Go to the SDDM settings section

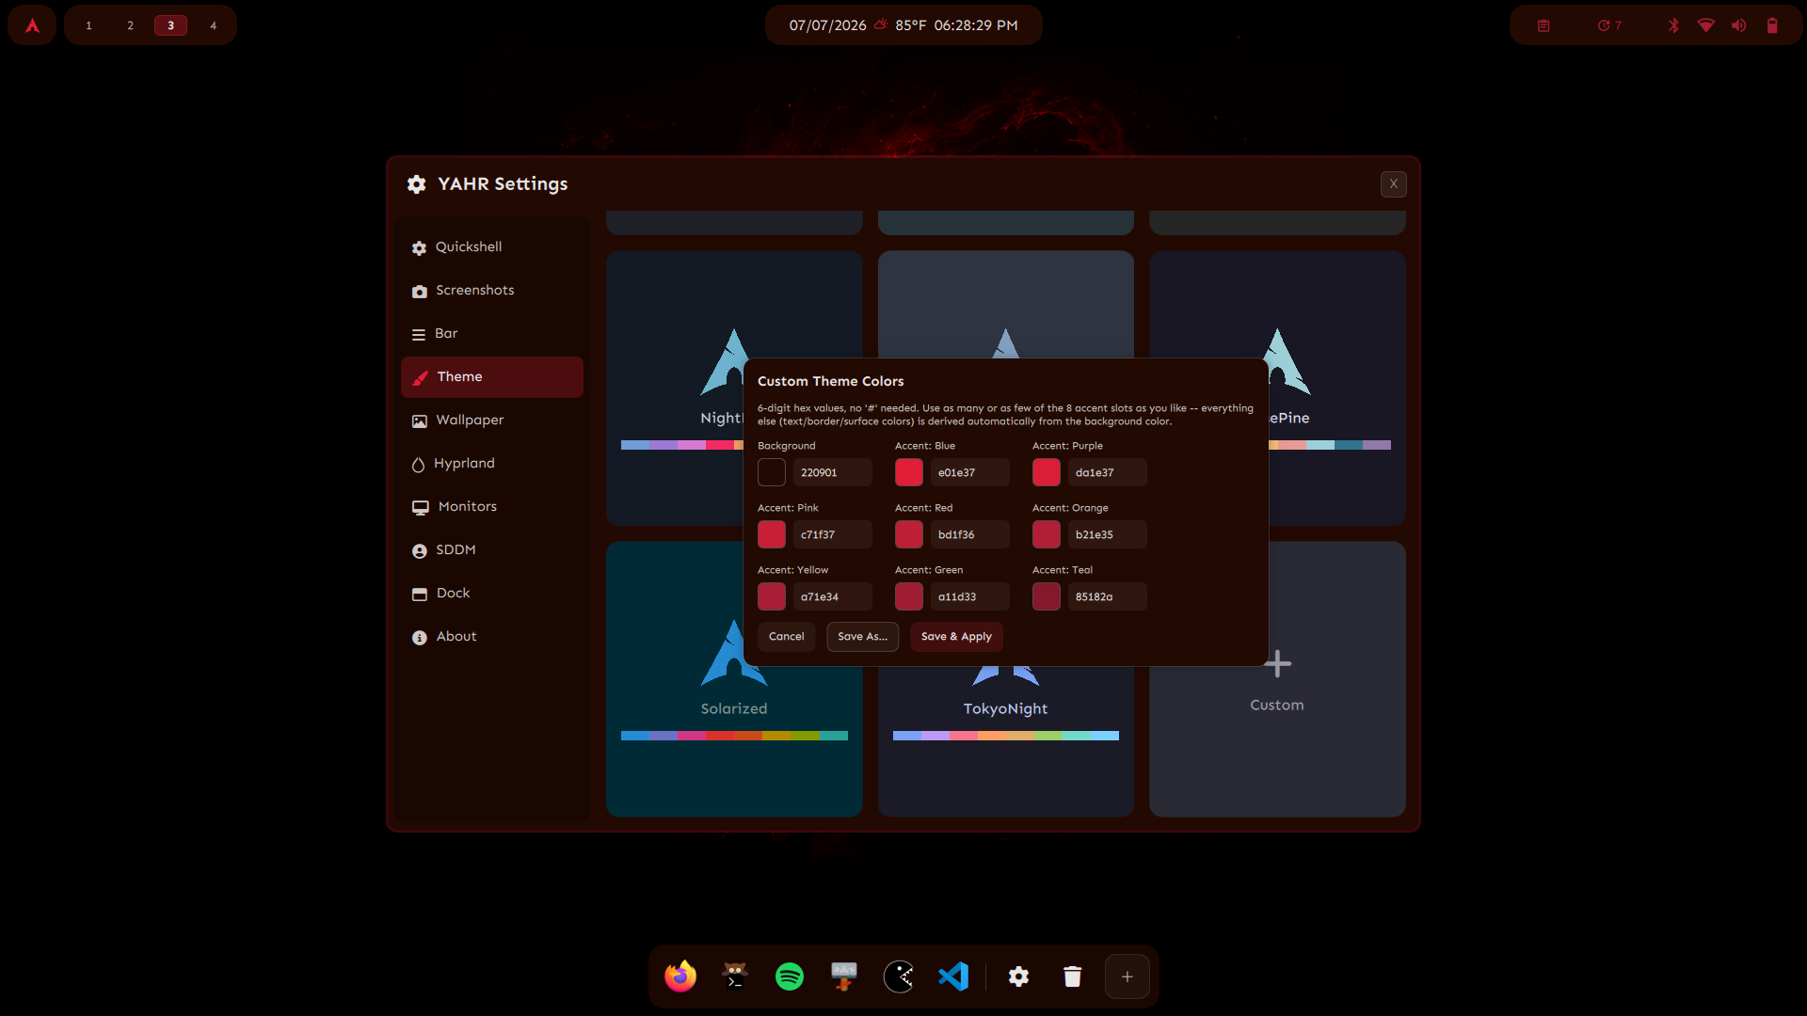tap(492, 550)
